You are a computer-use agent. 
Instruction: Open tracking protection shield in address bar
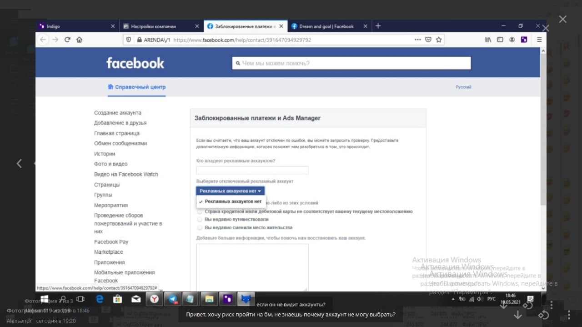coord(129,40)
